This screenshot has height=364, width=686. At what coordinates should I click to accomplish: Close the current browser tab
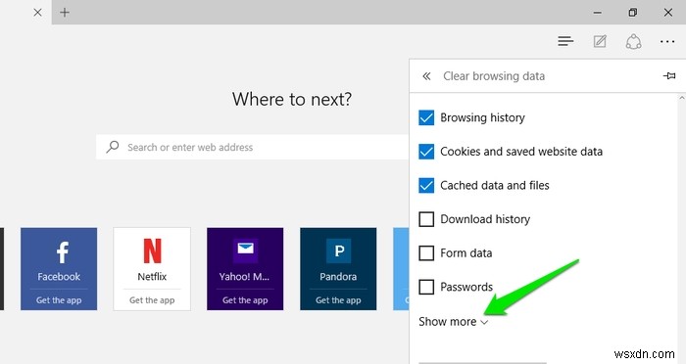37,13
